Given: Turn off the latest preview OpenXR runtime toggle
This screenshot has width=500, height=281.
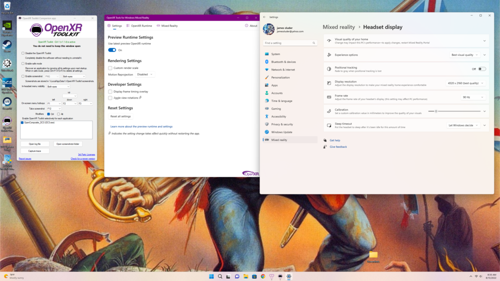Looking at the screenshot, I should coord(112,50).
